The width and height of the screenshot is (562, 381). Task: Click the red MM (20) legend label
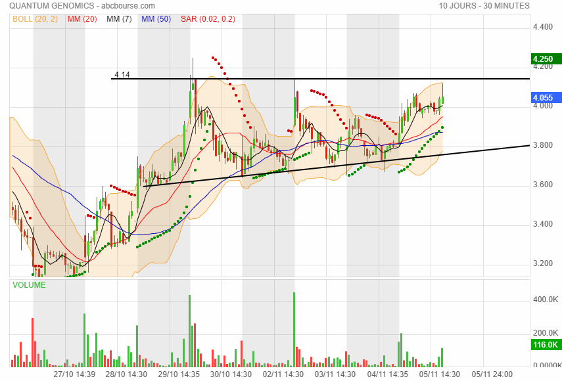(x=82, y=18)
